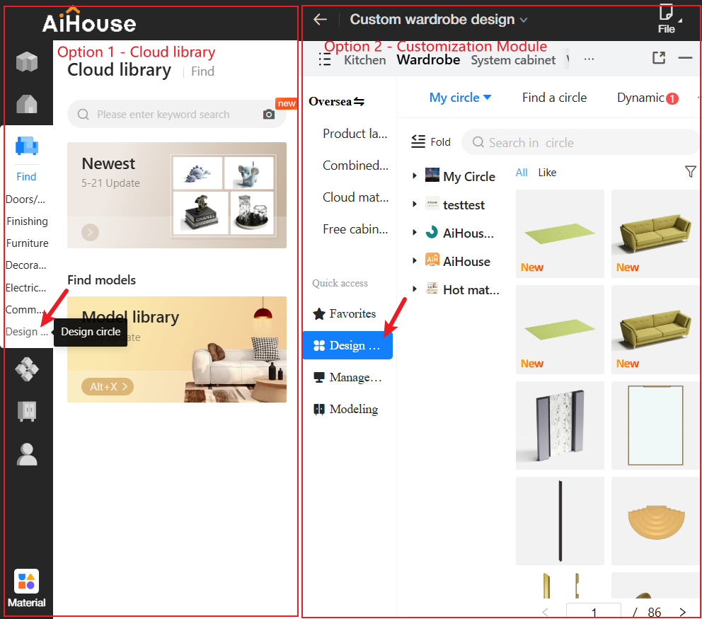Open Combined... in Oversea list
This screenshot has width=702, height=619.
tap(355, 165)
